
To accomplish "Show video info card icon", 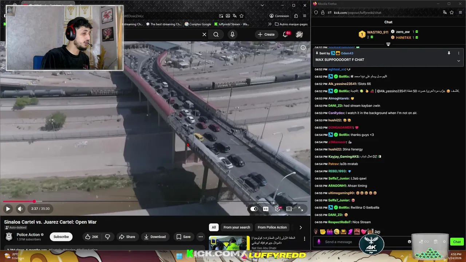I will point(303,48).
